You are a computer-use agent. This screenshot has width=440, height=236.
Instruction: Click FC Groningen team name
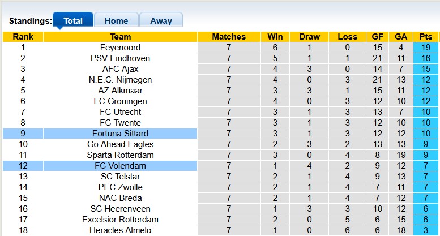[x=120, y=101]
